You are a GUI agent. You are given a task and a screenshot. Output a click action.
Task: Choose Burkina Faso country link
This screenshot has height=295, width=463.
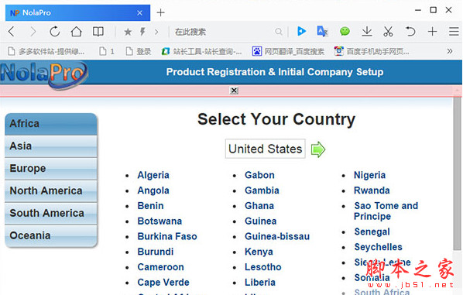click(x=167, y=236)
